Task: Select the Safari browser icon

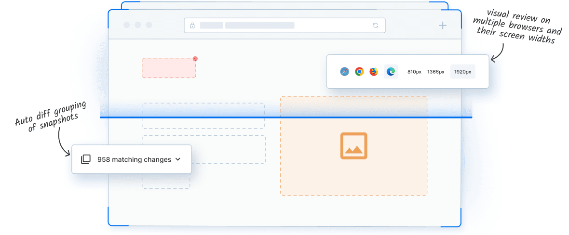Action: 344,72
